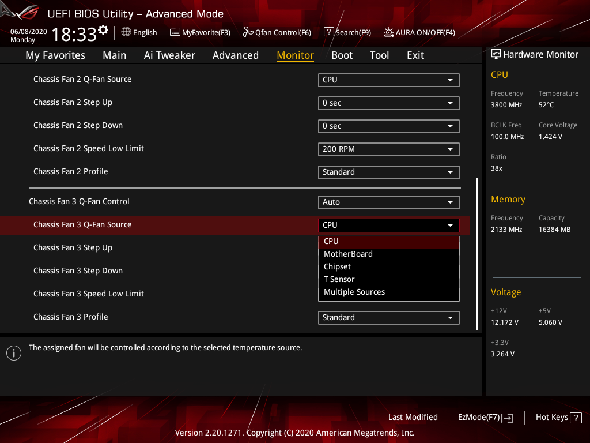The height and width of the screenshot is (443, 590).
Task: Collapse Chassis Fan 3 Q-Fan Source dropdown
Action: tap(389, 226)
